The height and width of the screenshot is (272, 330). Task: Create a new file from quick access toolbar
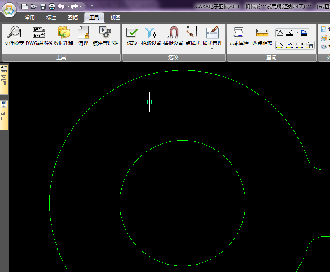tap(25, 7)
